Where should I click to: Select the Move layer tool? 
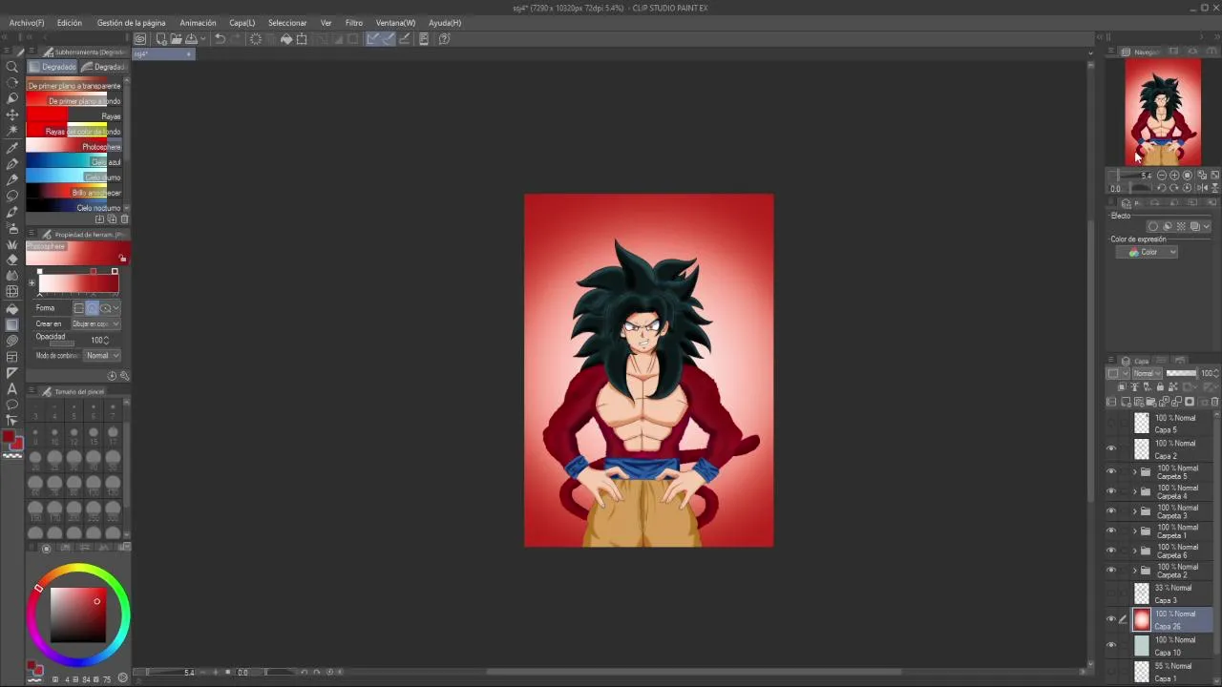[12, 114]
